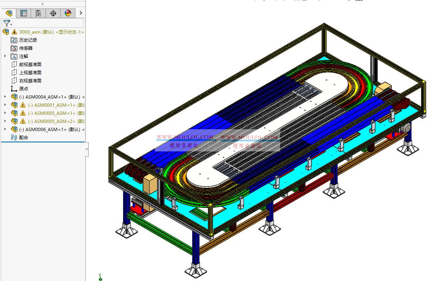Expand the ASM0005_ASM<2> subassembly node
The width and height of the screenshot is (435, 281).
[5, 121]
